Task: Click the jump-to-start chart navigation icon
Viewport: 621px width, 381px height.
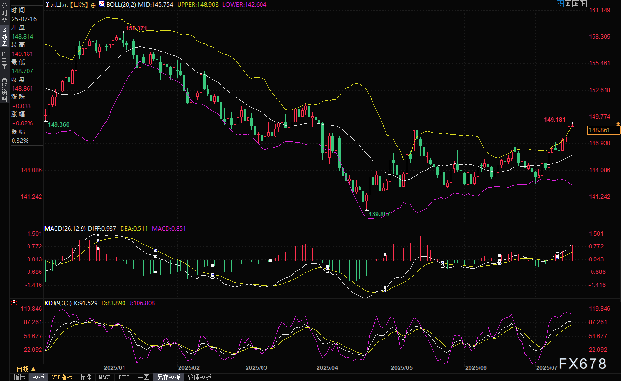Action: (x=568, y=4)
